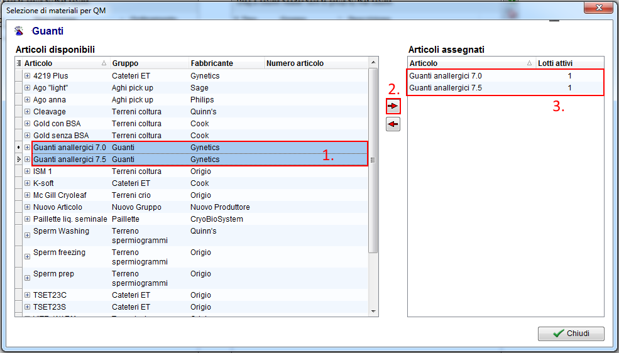This screenshot has height=353, width=619.
Task: Assign selected articles with right arrow button
Action: pyautogui.click(x=393, y=106)
